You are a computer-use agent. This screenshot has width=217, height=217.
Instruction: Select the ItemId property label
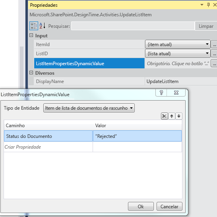click(43, 45)
